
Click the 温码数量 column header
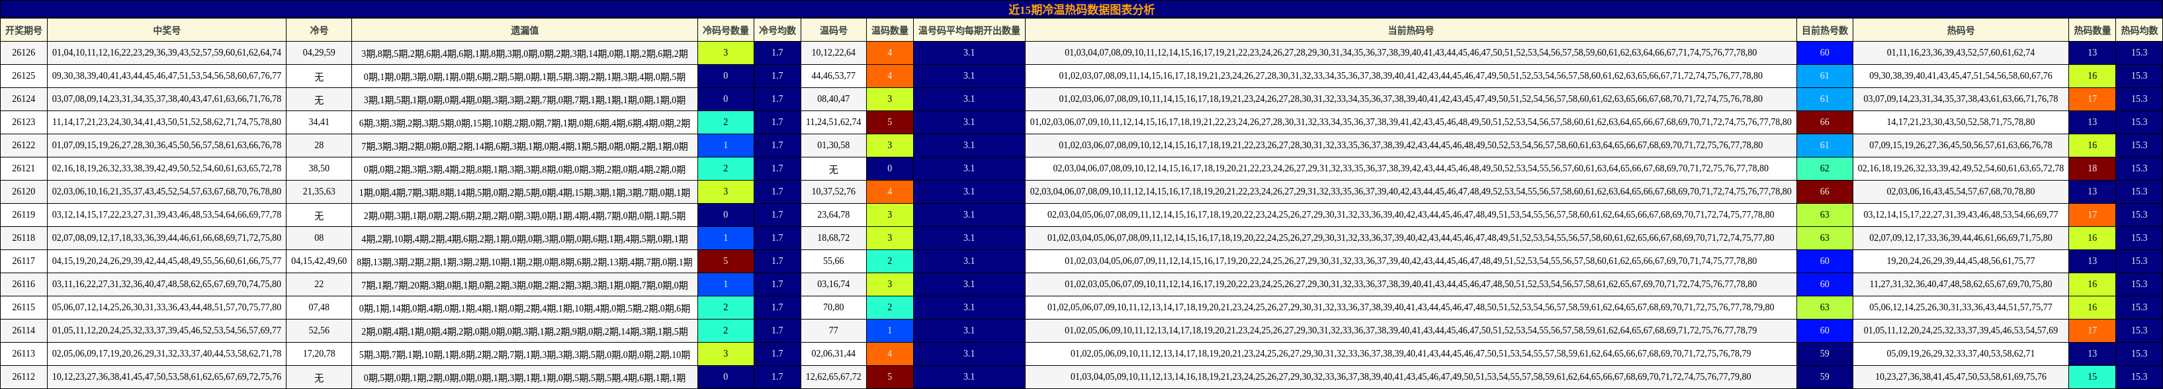pyautogui.click(x=889, y=30)
